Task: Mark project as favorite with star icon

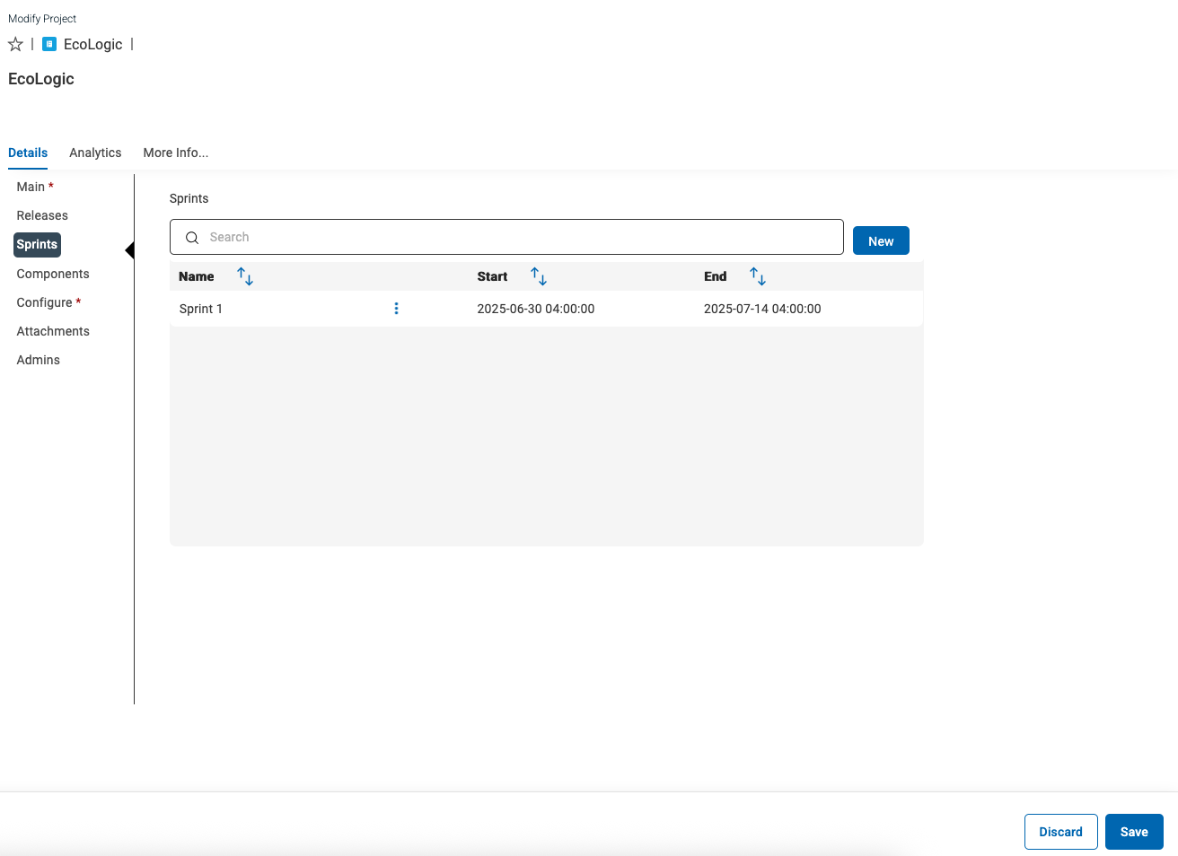Action: point(15,44)
